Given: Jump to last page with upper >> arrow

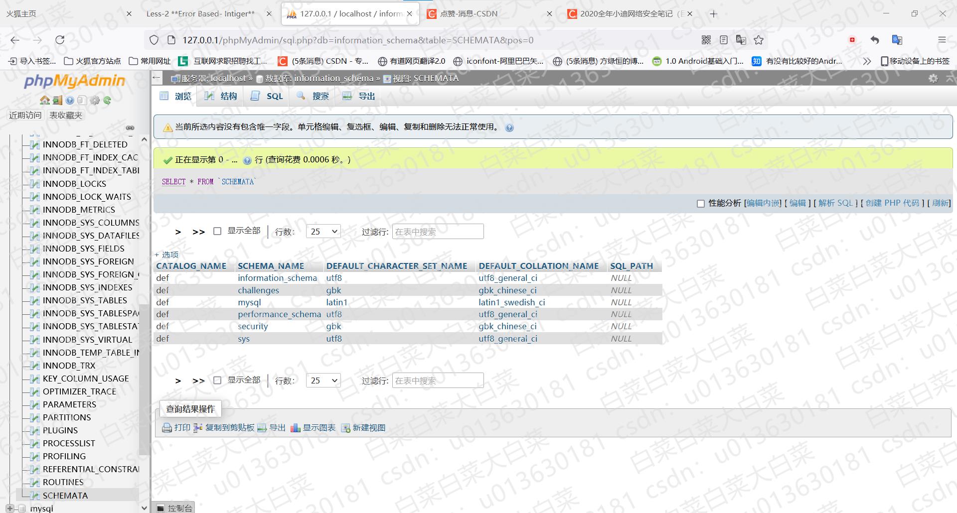Looking at the screenshot, I should [198, 232].
